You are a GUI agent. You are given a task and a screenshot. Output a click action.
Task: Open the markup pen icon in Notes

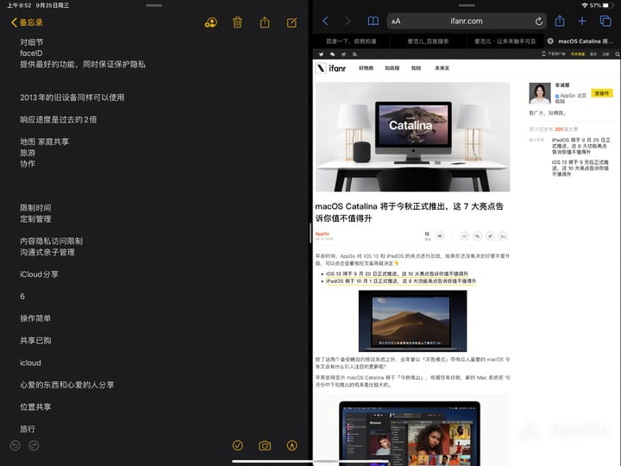click(292, 445)
